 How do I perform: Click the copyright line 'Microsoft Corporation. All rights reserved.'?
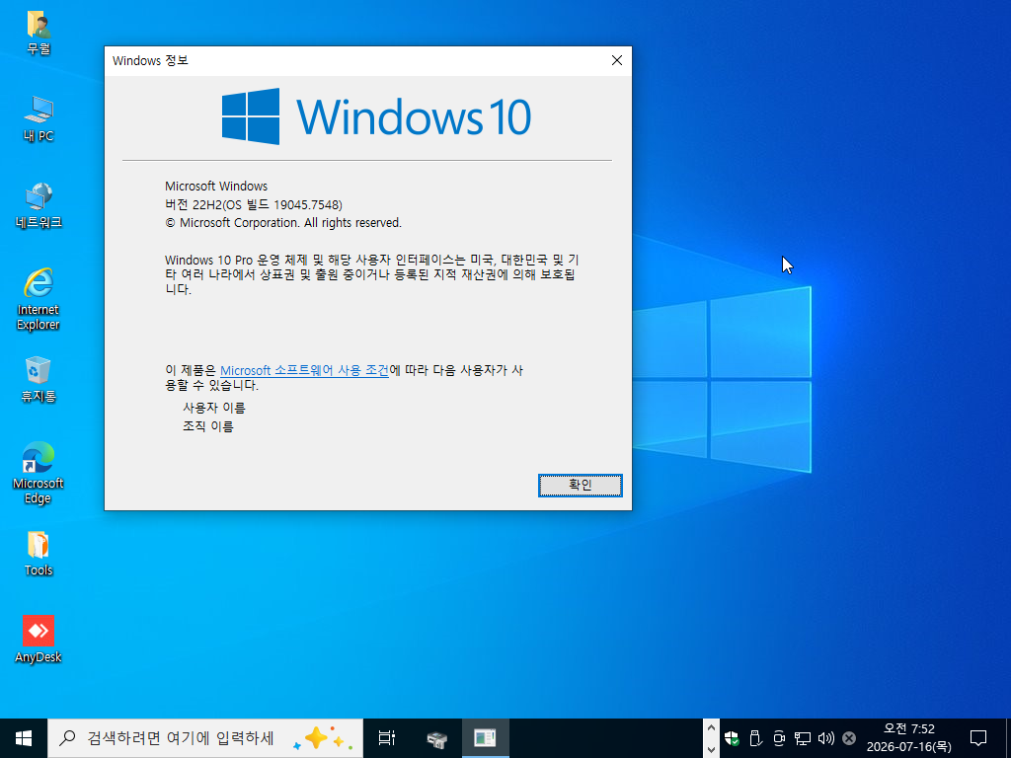click(283, 223)
